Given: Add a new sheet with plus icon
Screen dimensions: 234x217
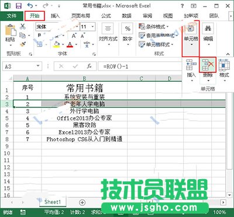Looking at the screenshot, I should tap(82, 202).
